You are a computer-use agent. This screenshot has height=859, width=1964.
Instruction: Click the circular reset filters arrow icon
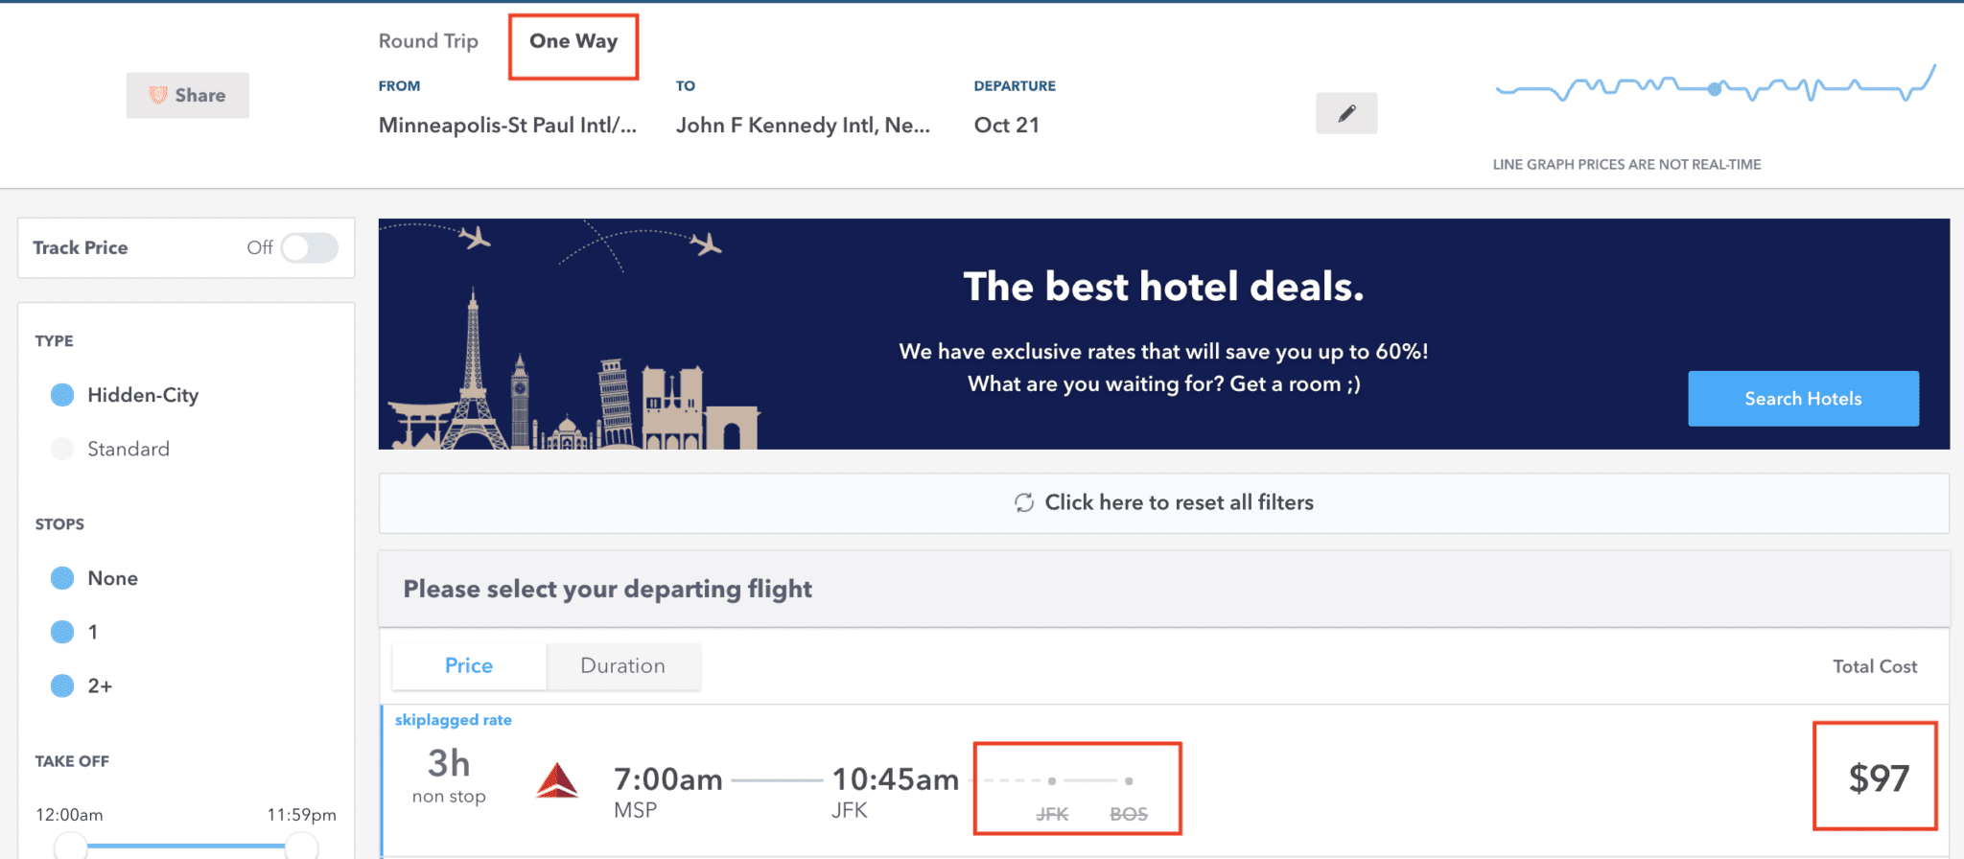tap(1024, 501)
